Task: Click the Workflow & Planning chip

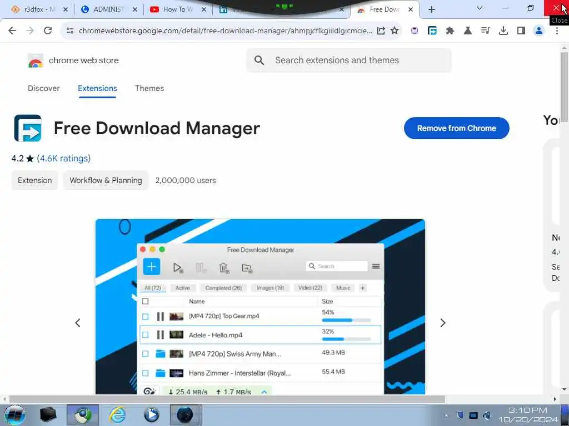Action: 106,180
